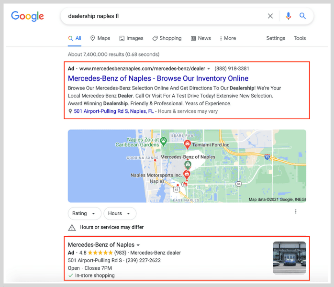The width and height of the screenshot is (334, 287).
Task: Click the blue magnifier search icon
Action: click(302, 16)
